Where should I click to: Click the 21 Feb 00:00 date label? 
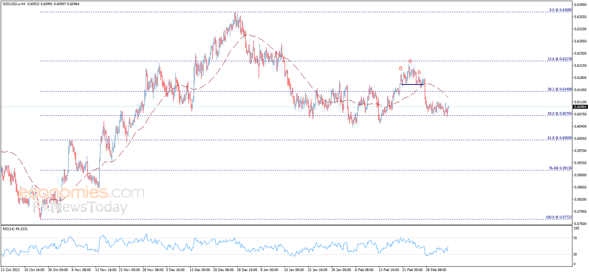pos(412,270)
